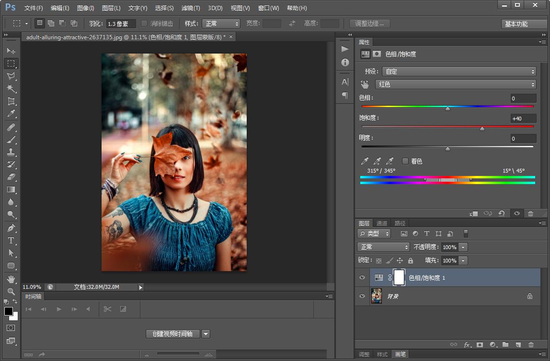This screenshot has height=361, width=550.
Task: Click the delete layer trash icon
Action: (530, 344)
